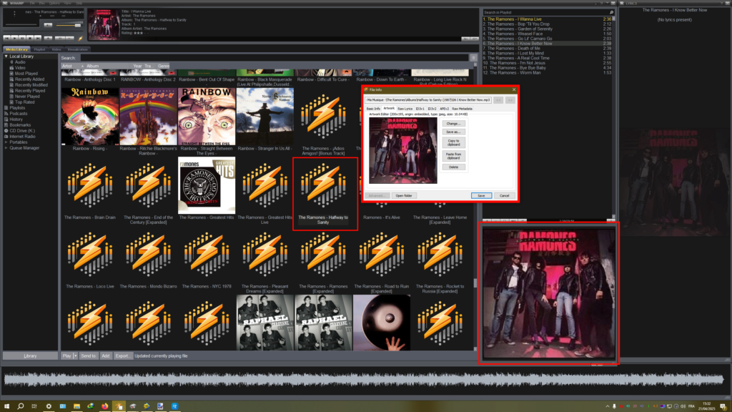732x412 pixels.
Task: Click in the waveform seeker at the bottom
Action: click(x=363, y=381)
